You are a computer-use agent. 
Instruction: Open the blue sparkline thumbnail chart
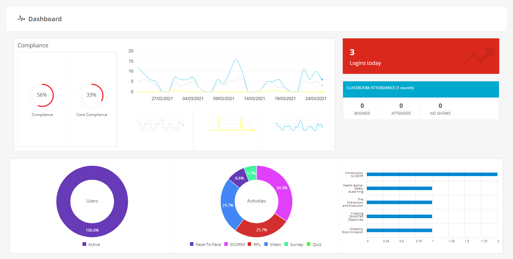click(299, 125)
